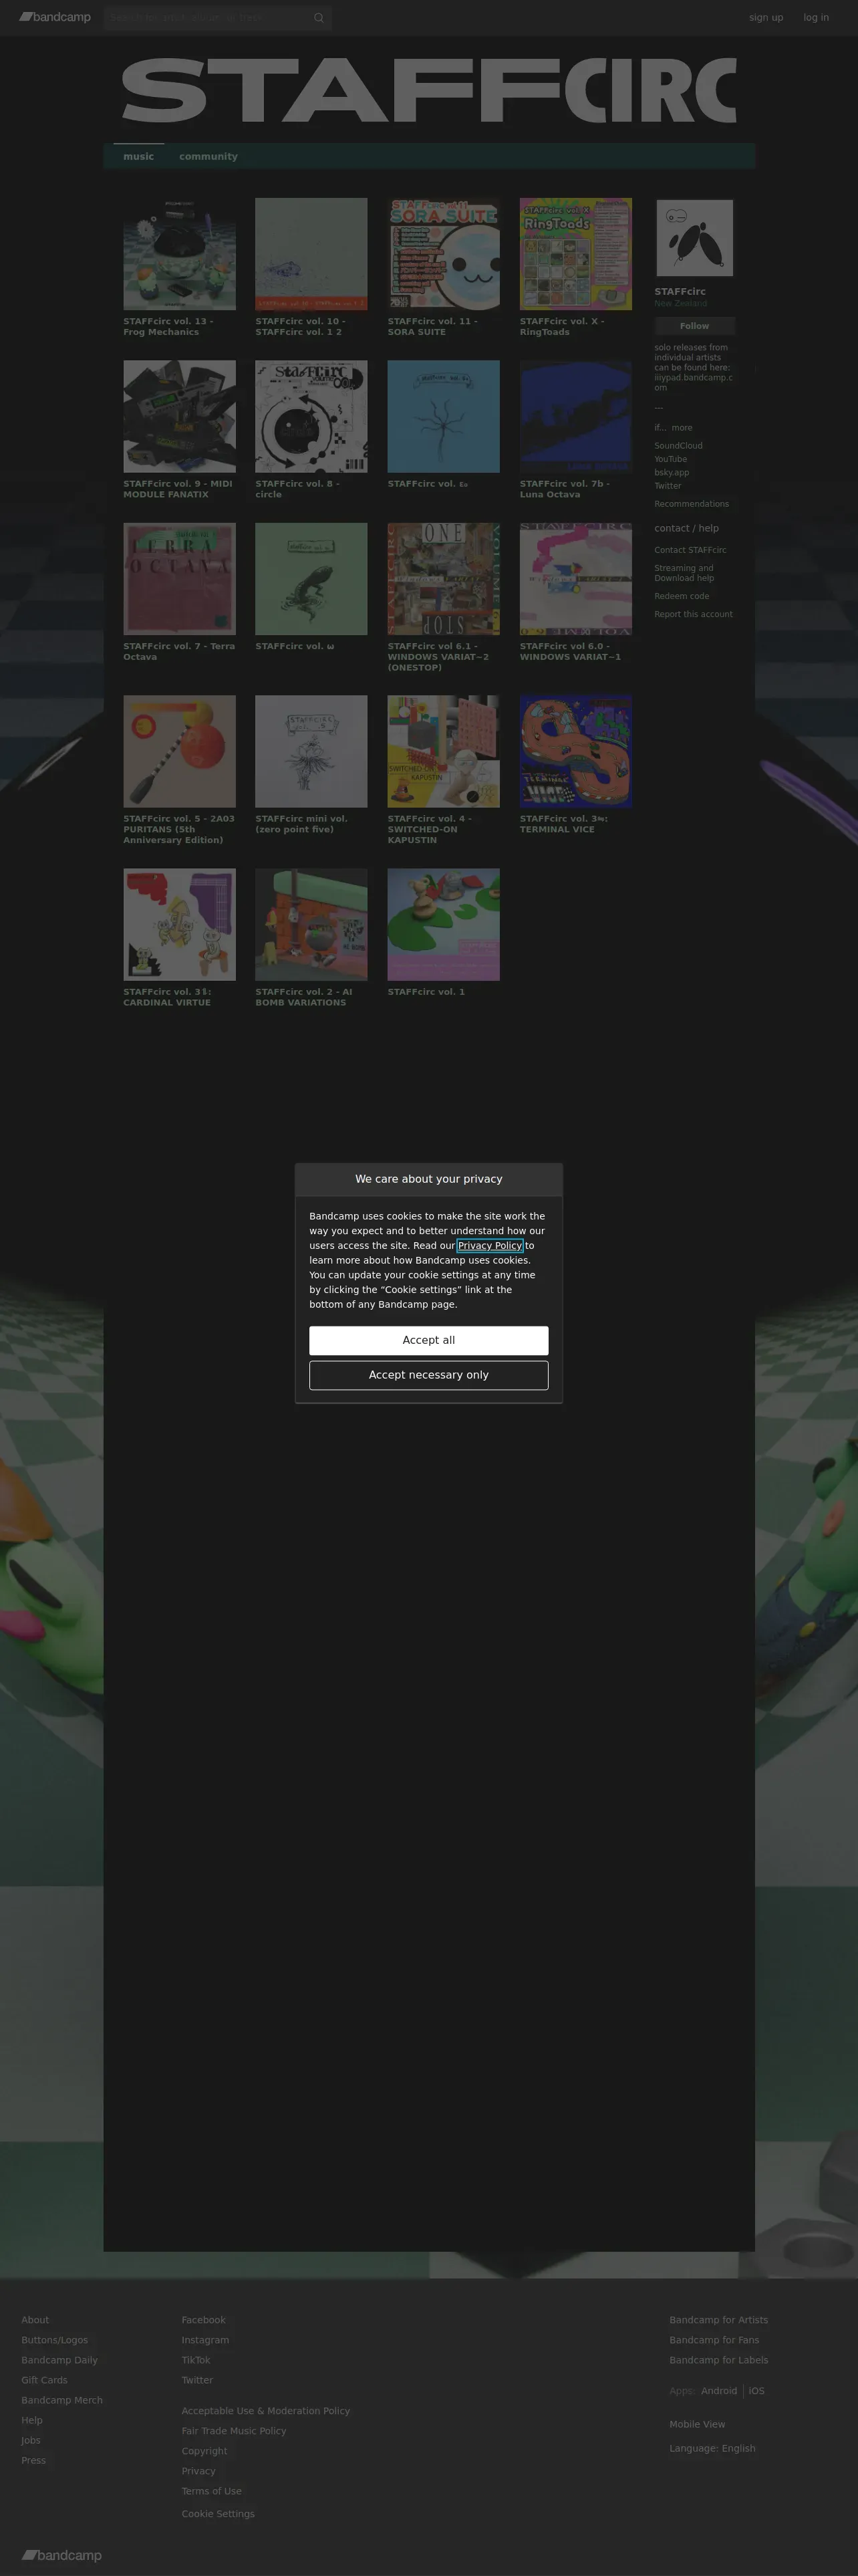Switch to Mobile View
858x2576 pixels.
click(698, 2424)
